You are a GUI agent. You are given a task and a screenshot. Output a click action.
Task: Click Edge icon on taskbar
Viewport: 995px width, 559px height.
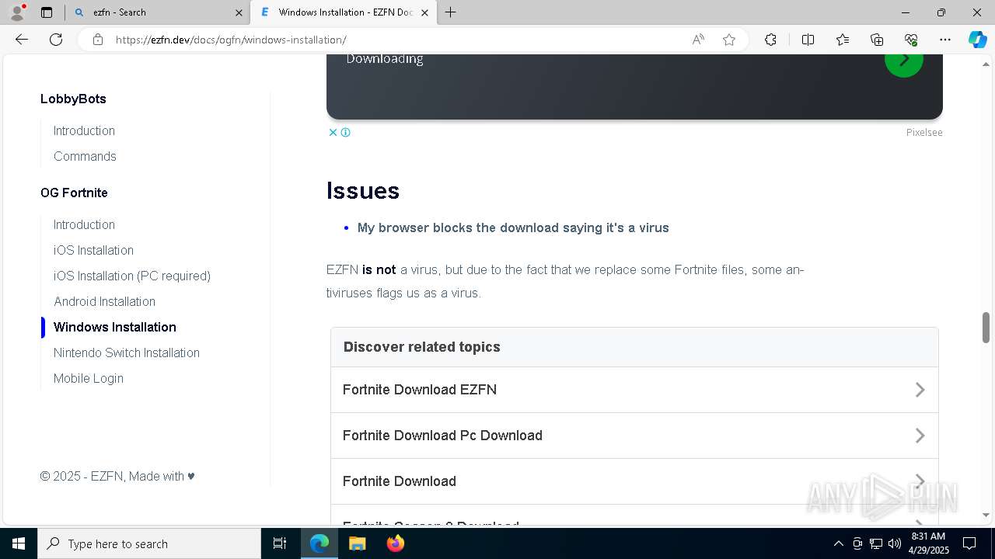coord(319,543)
